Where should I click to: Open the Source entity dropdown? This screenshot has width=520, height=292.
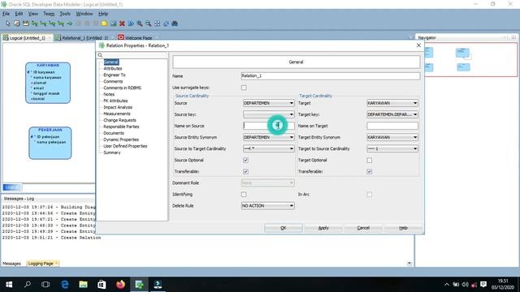[x=269, y=103]
